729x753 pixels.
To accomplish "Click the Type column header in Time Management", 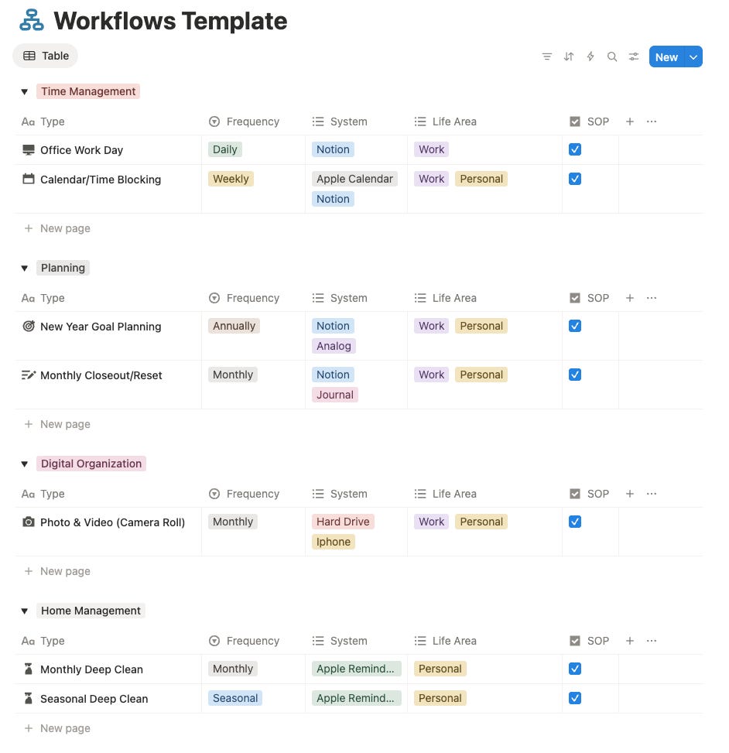I will 43,122.
